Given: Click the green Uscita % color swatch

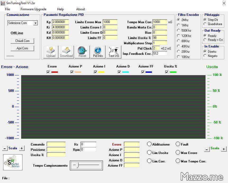Looking at the screenshot, I should pos(173,72).
